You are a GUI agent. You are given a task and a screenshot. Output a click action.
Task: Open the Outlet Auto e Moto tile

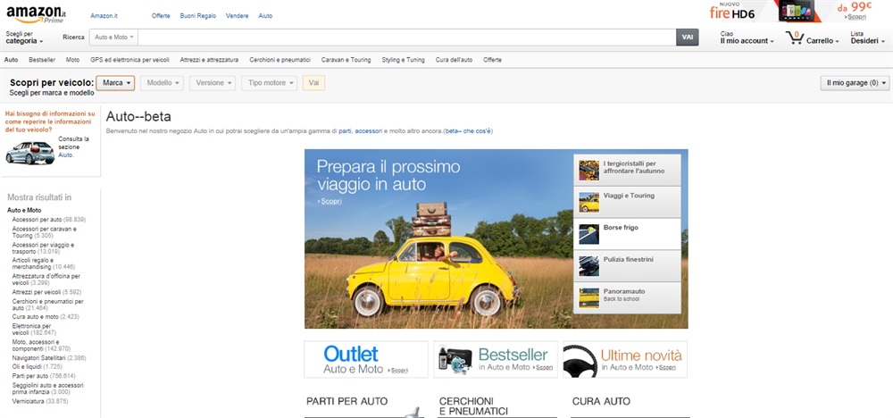366,359
